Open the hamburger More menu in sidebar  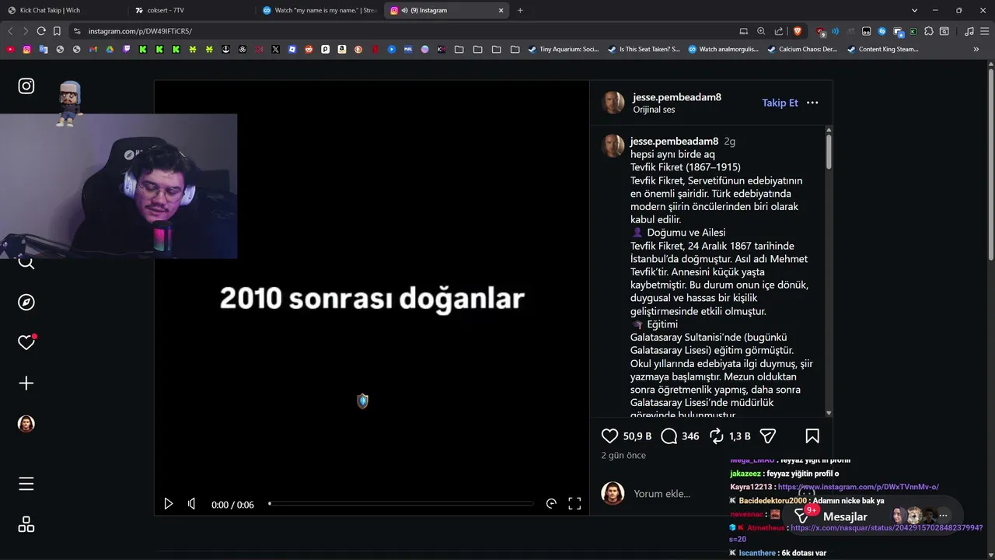point(26,484)
